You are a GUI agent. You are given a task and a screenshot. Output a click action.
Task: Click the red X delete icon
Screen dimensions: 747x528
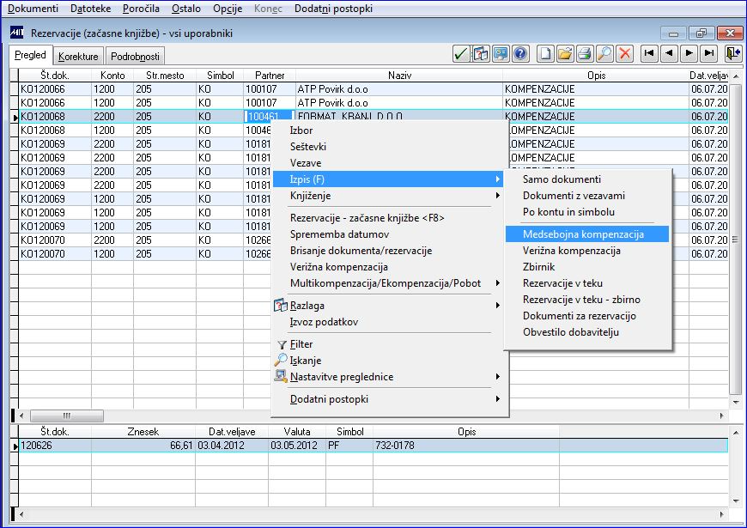click(x=624, y=54)
